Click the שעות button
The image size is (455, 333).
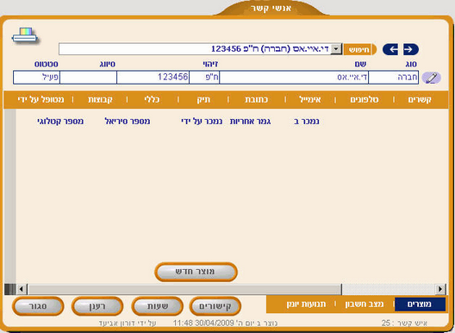click(158, 306)
